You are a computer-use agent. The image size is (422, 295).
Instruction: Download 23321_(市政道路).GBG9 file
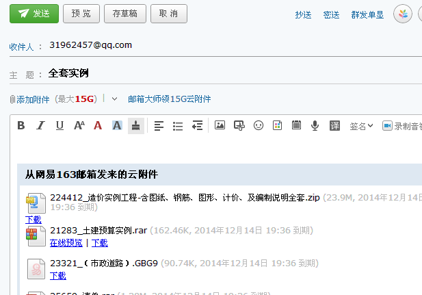click(58, 276)
